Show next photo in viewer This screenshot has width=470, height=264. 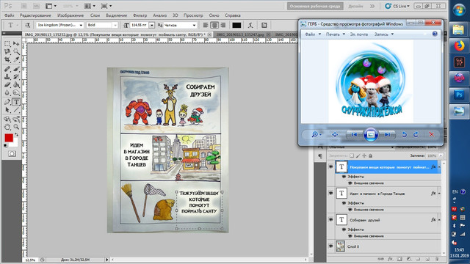click(387, 135)
